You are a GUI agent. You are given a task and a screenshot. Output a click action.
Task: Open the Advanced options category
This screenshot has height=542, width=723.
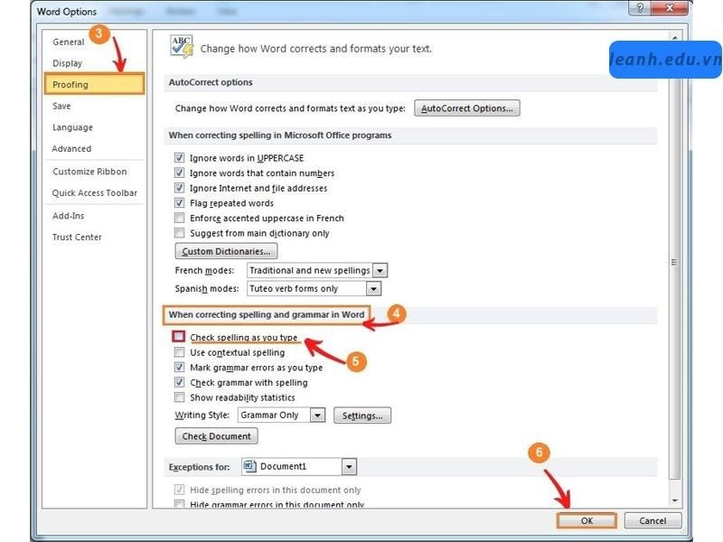[x=71, y=148]
